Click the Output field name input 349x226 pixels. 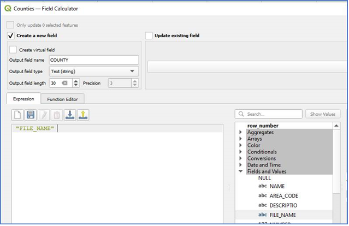pyautogui.click(x=94, y=60)
